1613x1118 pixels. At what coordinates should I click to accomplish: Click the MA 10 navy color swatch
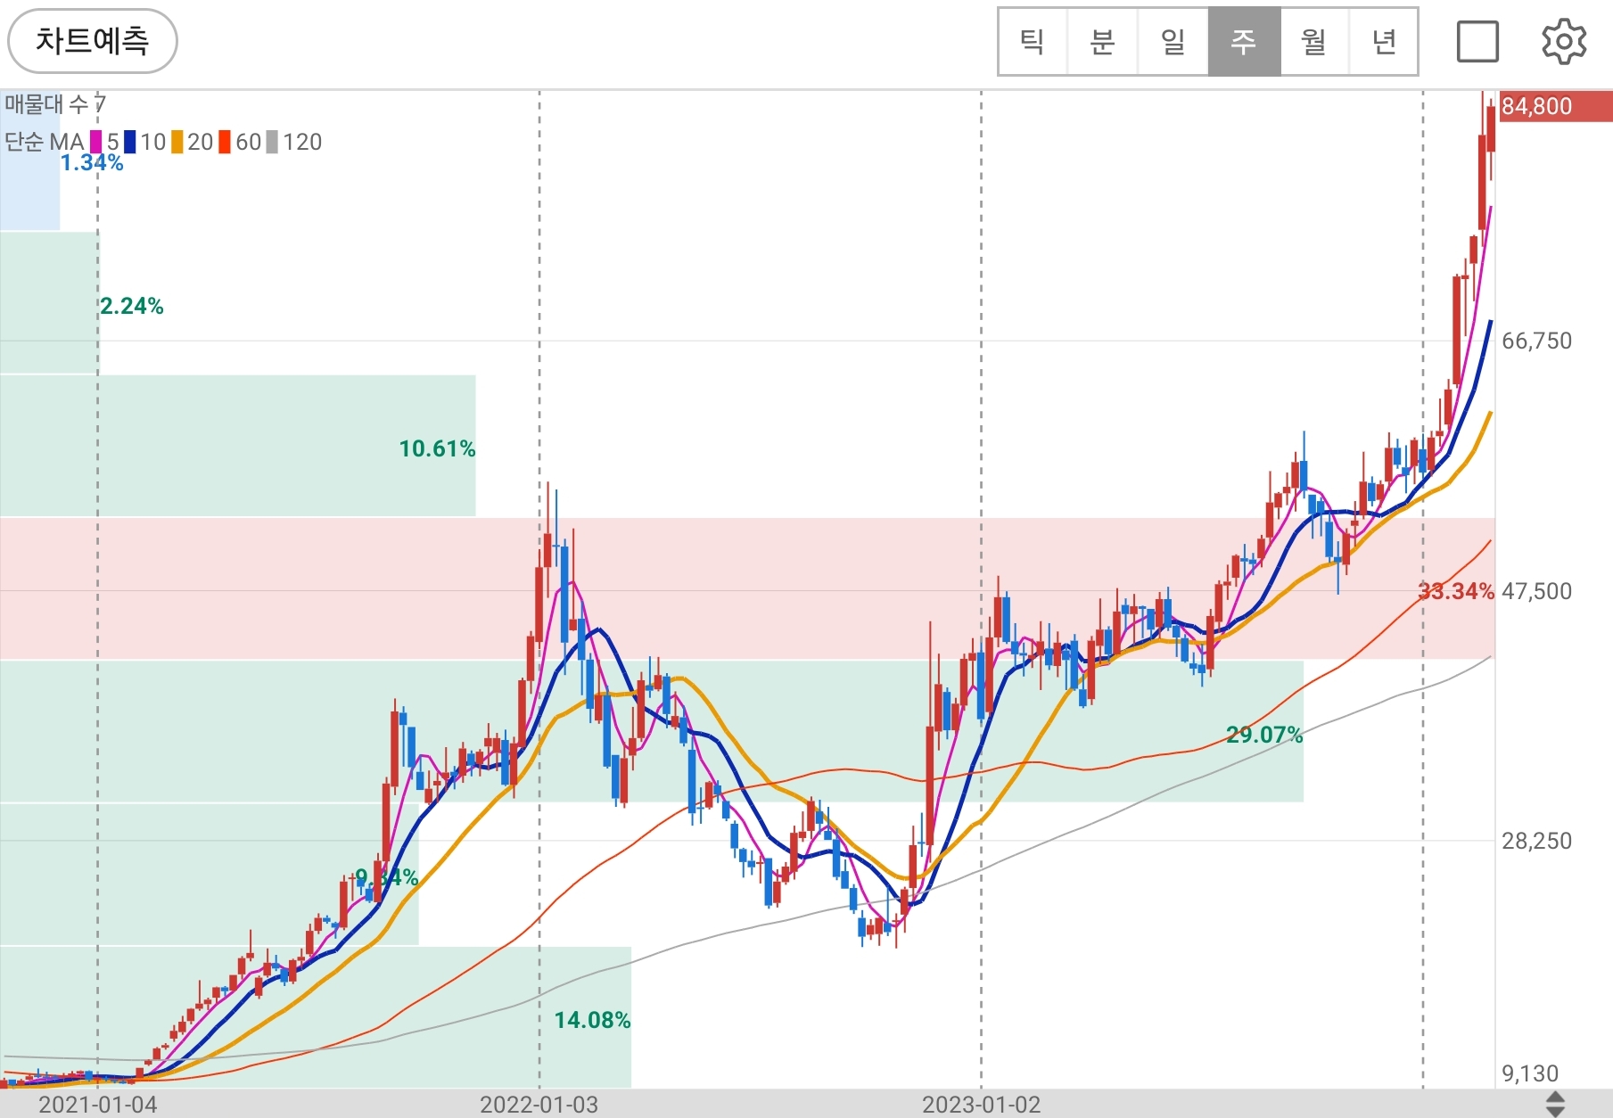(x=130, y=142)
